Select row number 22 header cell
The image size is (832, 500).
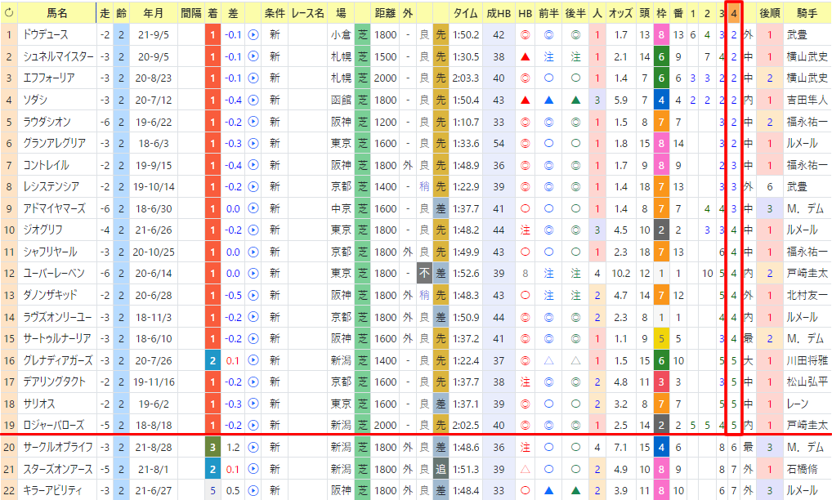click(x=8, y=490)
